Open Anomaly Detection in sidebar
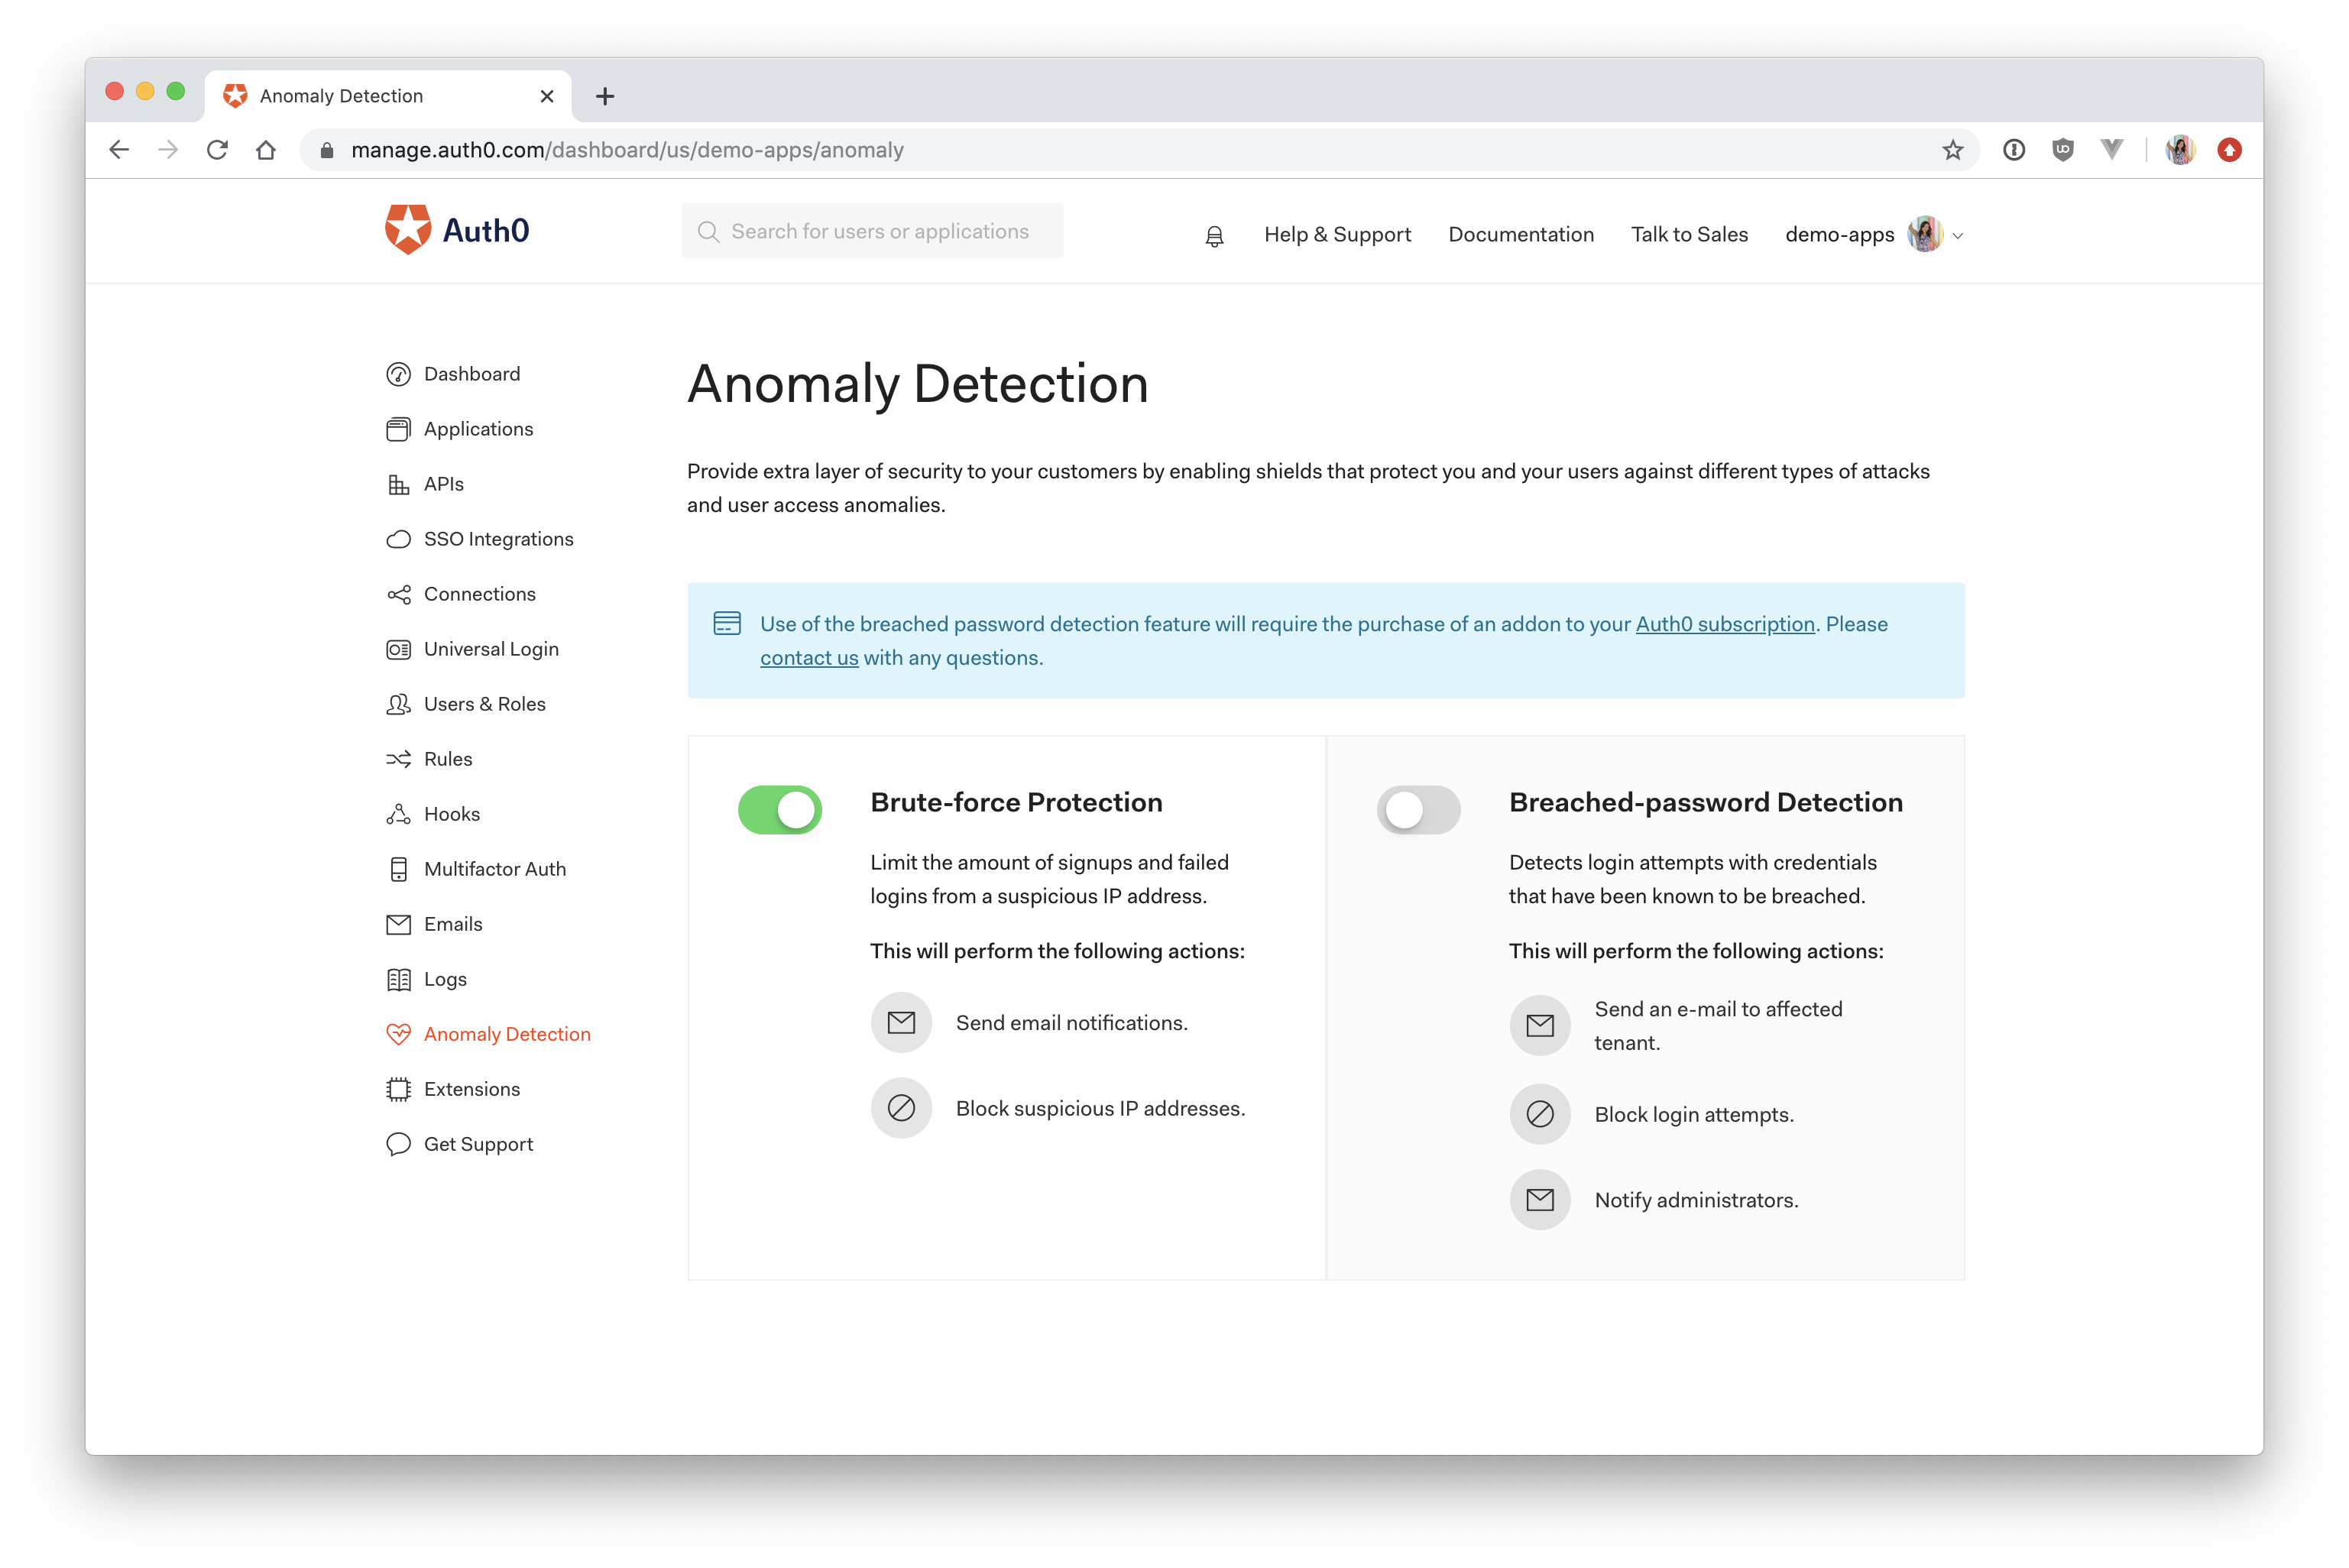 click(x=506, y=1034)
